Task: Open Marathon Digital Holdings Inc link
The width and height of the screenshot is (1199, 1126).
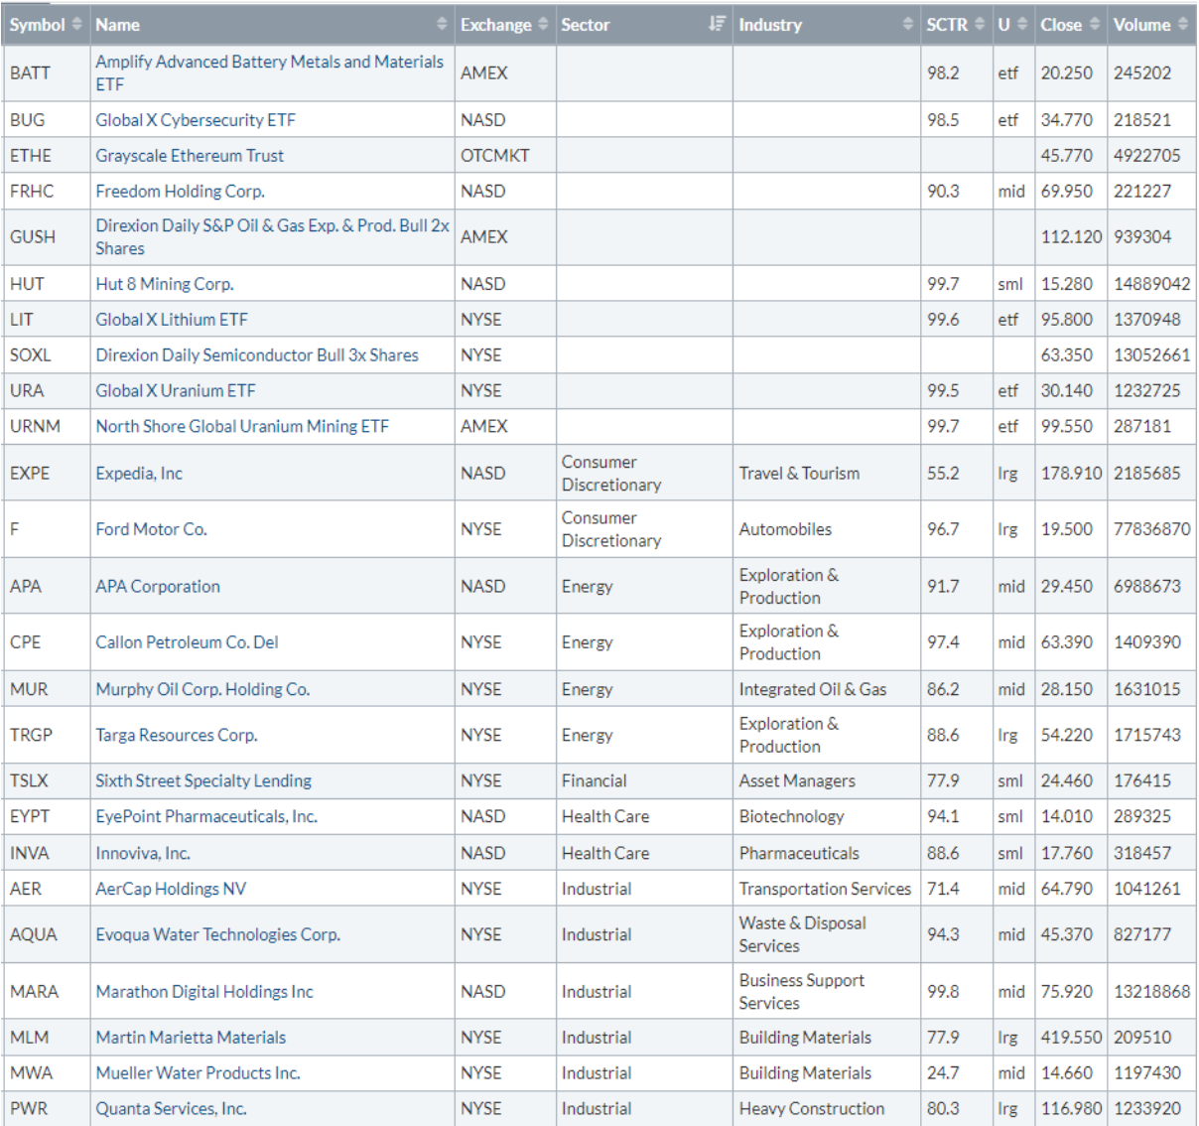Action: [x=204, y=992]
